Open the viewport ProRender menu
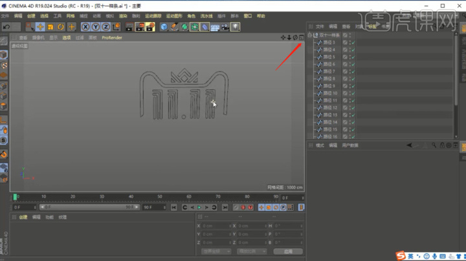The width and height of the screenshot is (466, 261). [112, 37]
